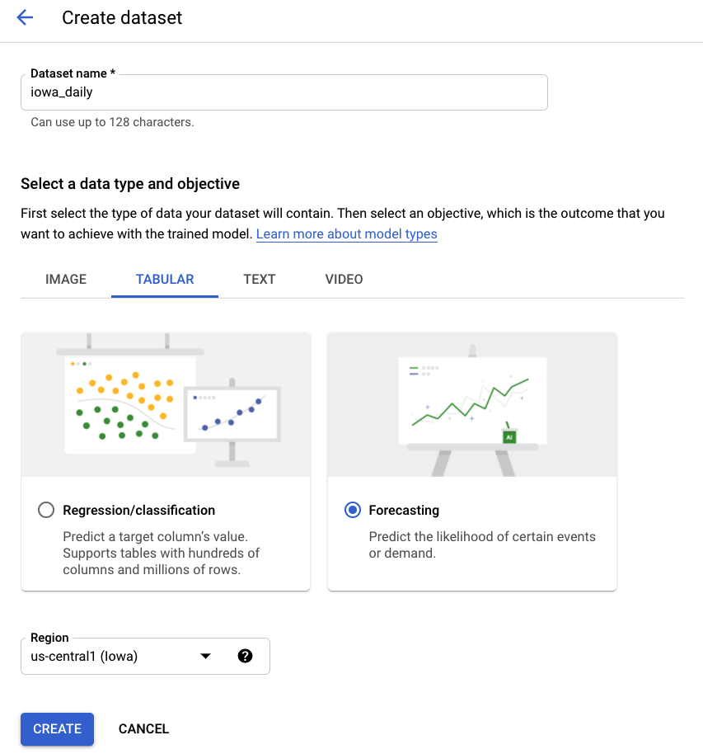Click the Regression/classification option label
This screenshot has height=754, width=703.
[139, 511]
